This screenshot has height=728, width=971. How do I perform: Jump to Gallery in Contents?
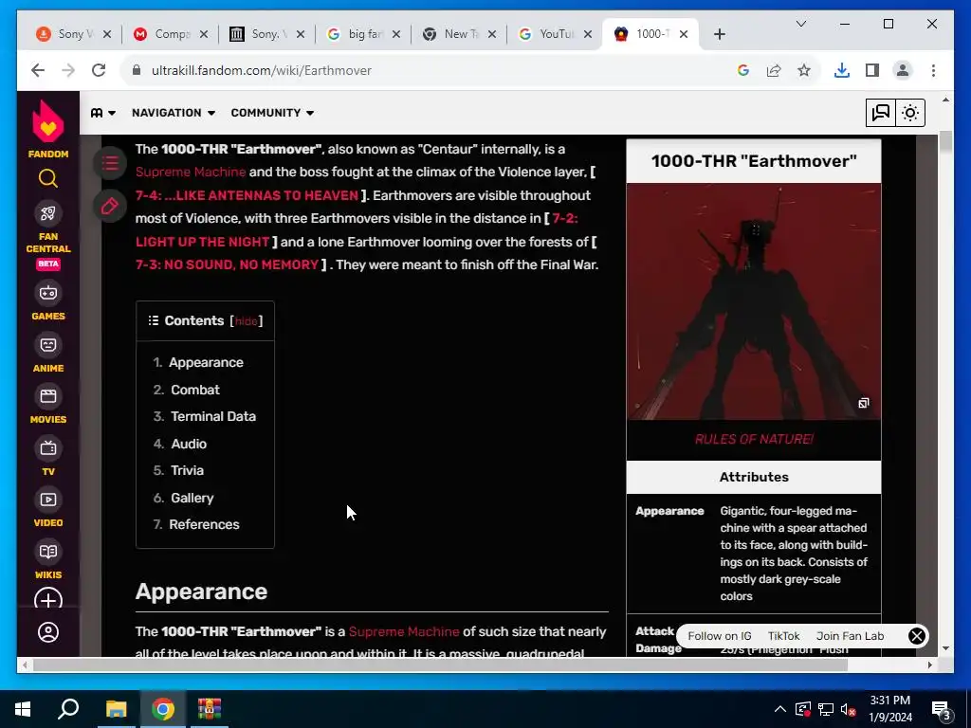pos(192,498)
